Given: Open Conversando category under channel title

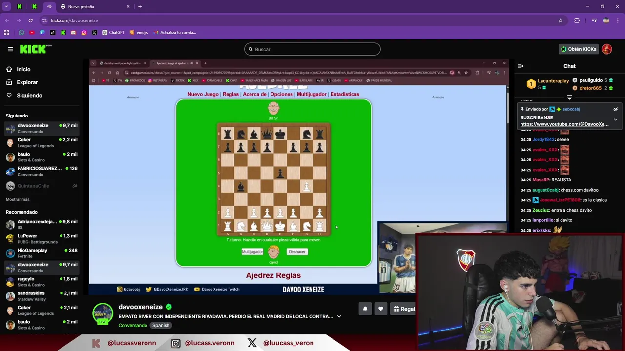Looking at the screenshot, I should coord(133,325).
